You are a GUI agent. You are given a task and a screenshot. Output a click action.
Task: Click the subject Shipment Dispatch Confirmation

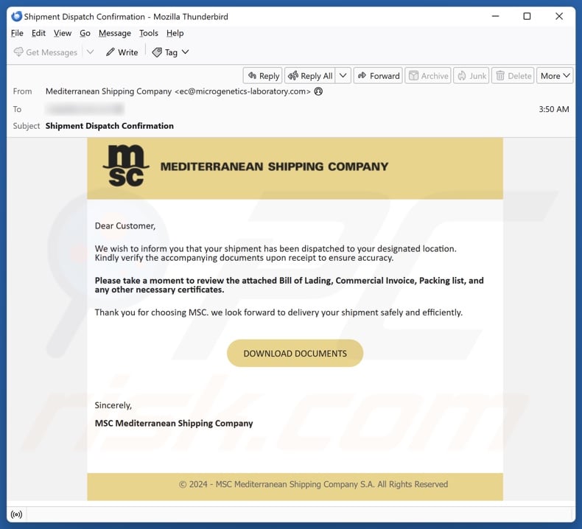click(x=110, y=126)
